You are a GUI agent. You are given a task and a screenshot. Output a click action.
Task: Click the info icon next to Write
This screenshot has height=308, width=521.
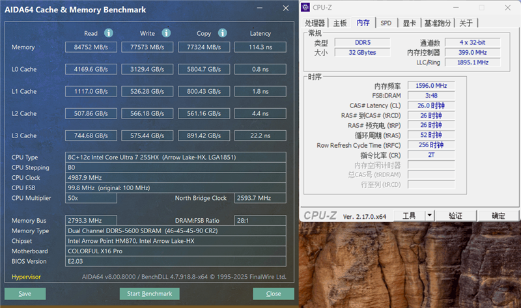166,33
